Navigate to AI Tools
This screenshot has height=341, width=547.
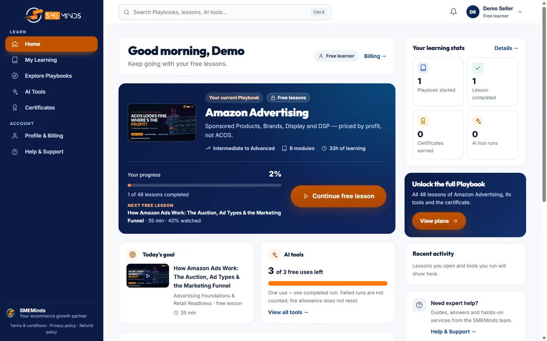pos(52,92)
